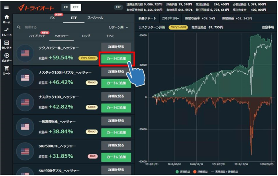Click the 期間収益率 +59.54% text
This screenshot has height=176, width=278.
[200, 18]
